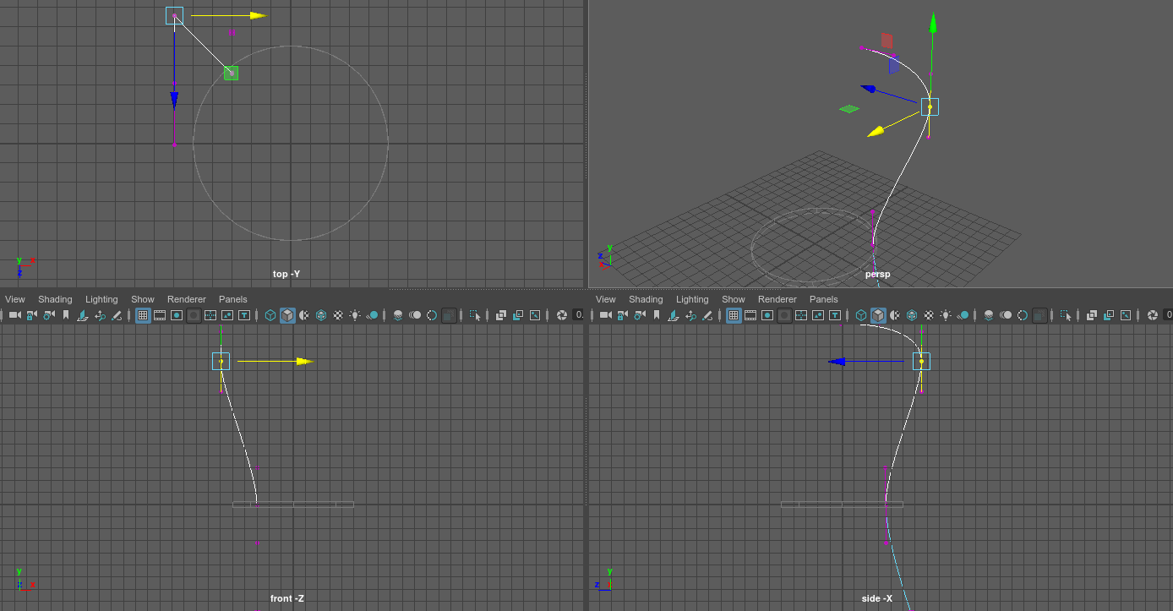Click Select Camera icon in front panel toolbar
The image size is (1173, 611).
click(14, 315)
